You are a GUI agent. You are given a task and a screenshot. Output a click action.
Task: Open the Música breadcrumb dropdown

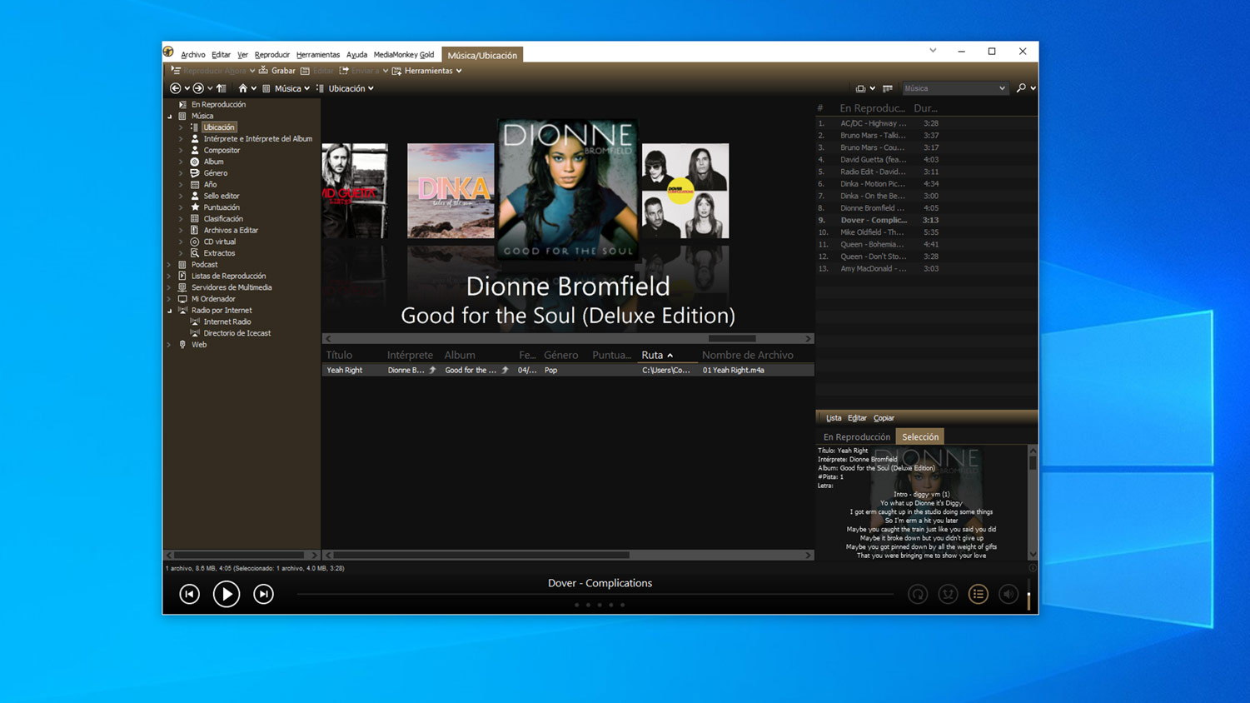click(306, 88)
